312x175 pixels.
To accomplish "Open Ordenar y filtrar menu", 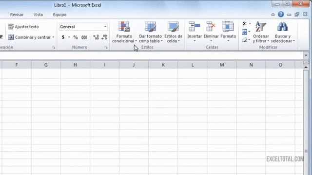I will pyautogui.click(x=261, y=32).
